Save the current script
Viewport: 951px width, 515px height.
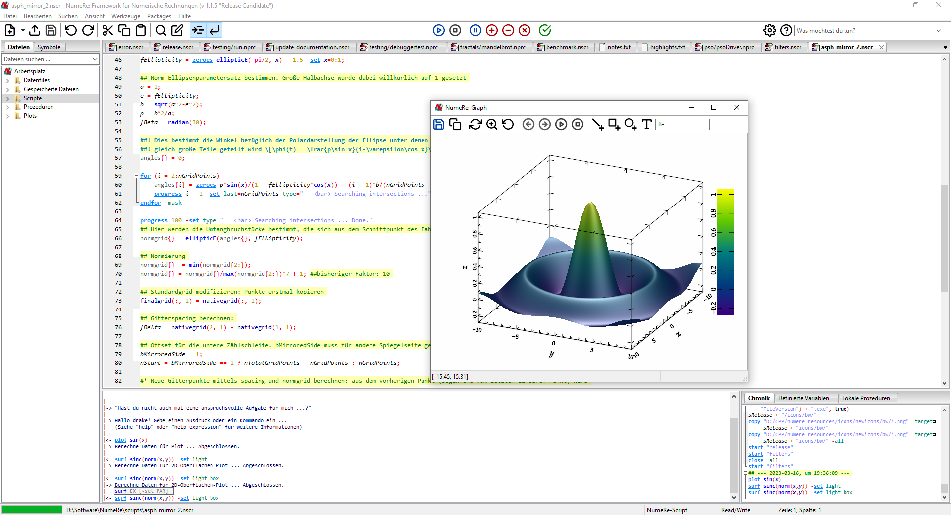coord(51,30)
